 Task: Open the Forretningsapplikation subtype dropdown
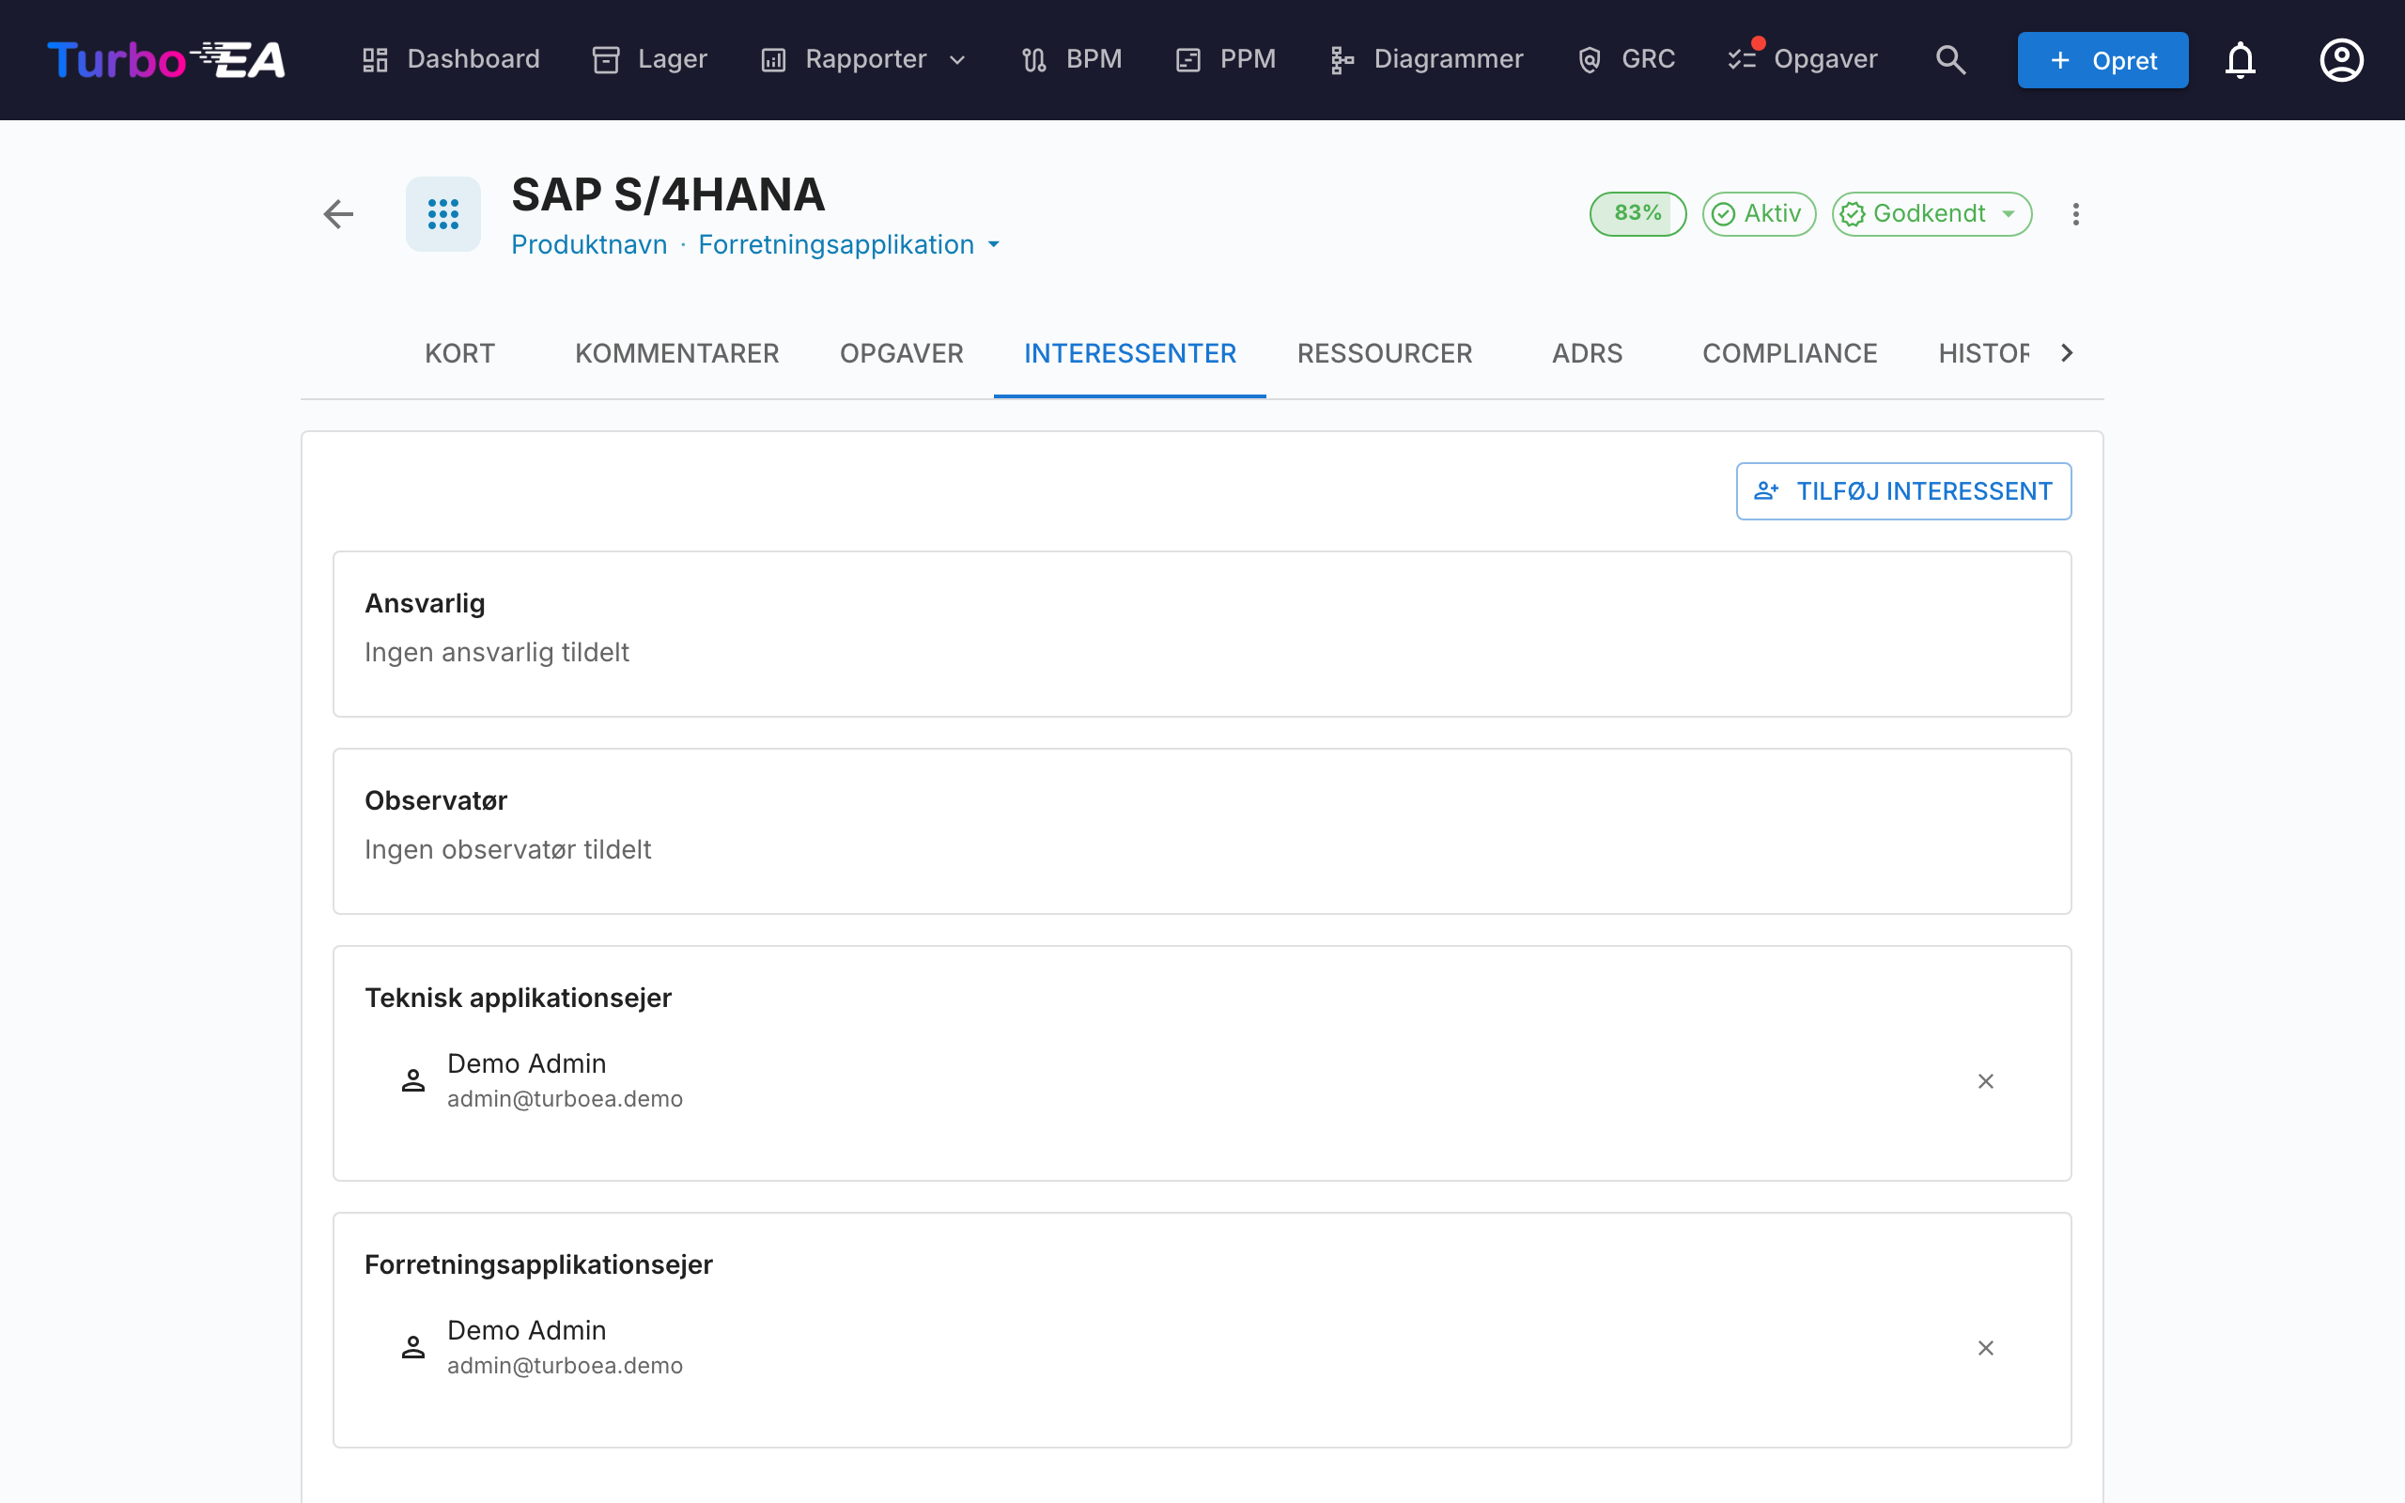tap(848, 244)
